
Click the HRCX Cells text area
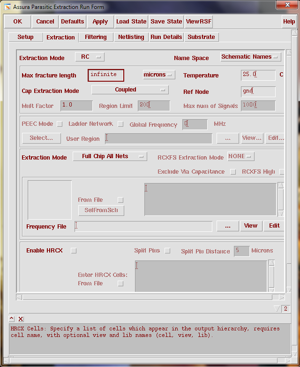pos(201,276)
